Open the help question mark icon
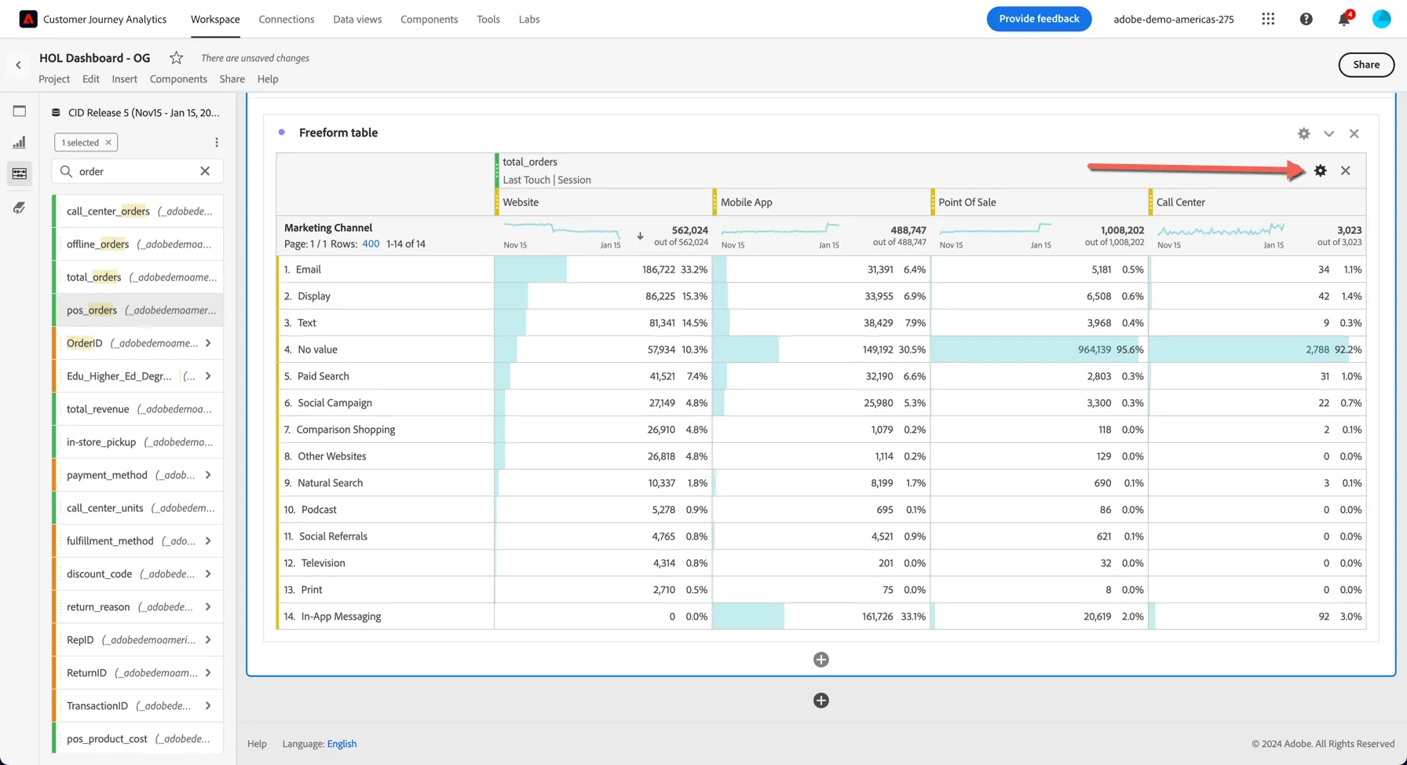Image resolution: width=1407 pixels, height=765 pixels. pyautogui.click(x=1306, y=19)
